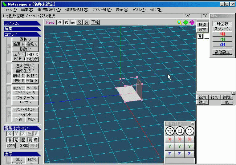
Task: Open the 表示(V) menu
Action: pos(122,10)
